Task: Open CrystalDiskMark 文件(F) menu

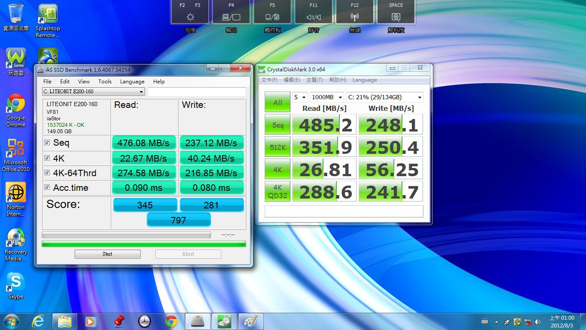Action: 269,80
